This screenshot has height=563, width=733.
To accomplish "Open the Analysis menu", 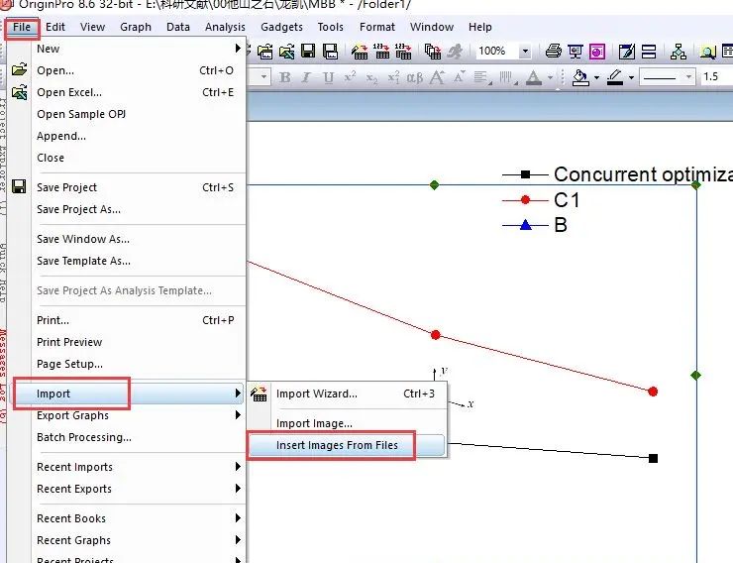I will click(x=225, y=27).
